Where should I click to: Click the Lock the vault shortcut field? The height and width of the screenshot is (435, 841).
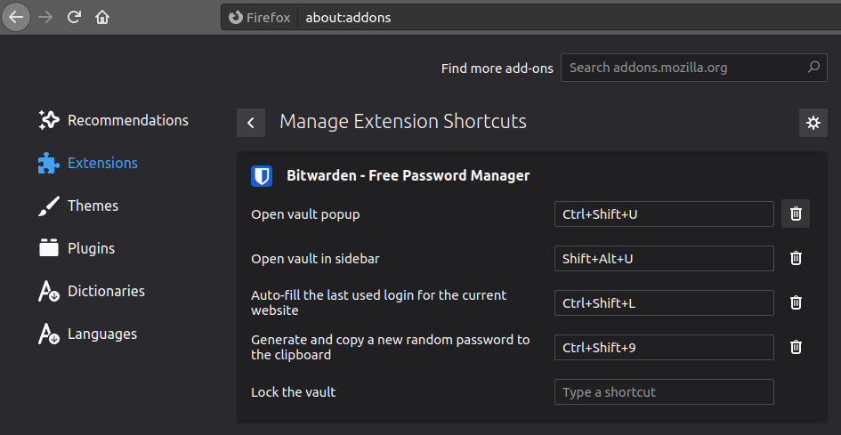click(x=664, y=392)
